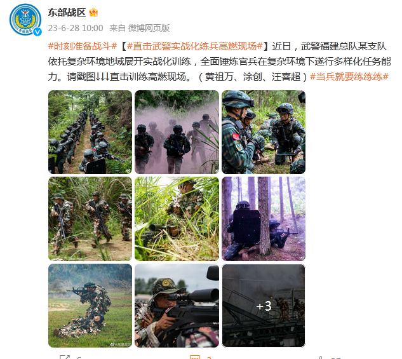Expand the +3 more photos thumbnail
This screenshot has width=402, height=359.
tap(264, 306)
